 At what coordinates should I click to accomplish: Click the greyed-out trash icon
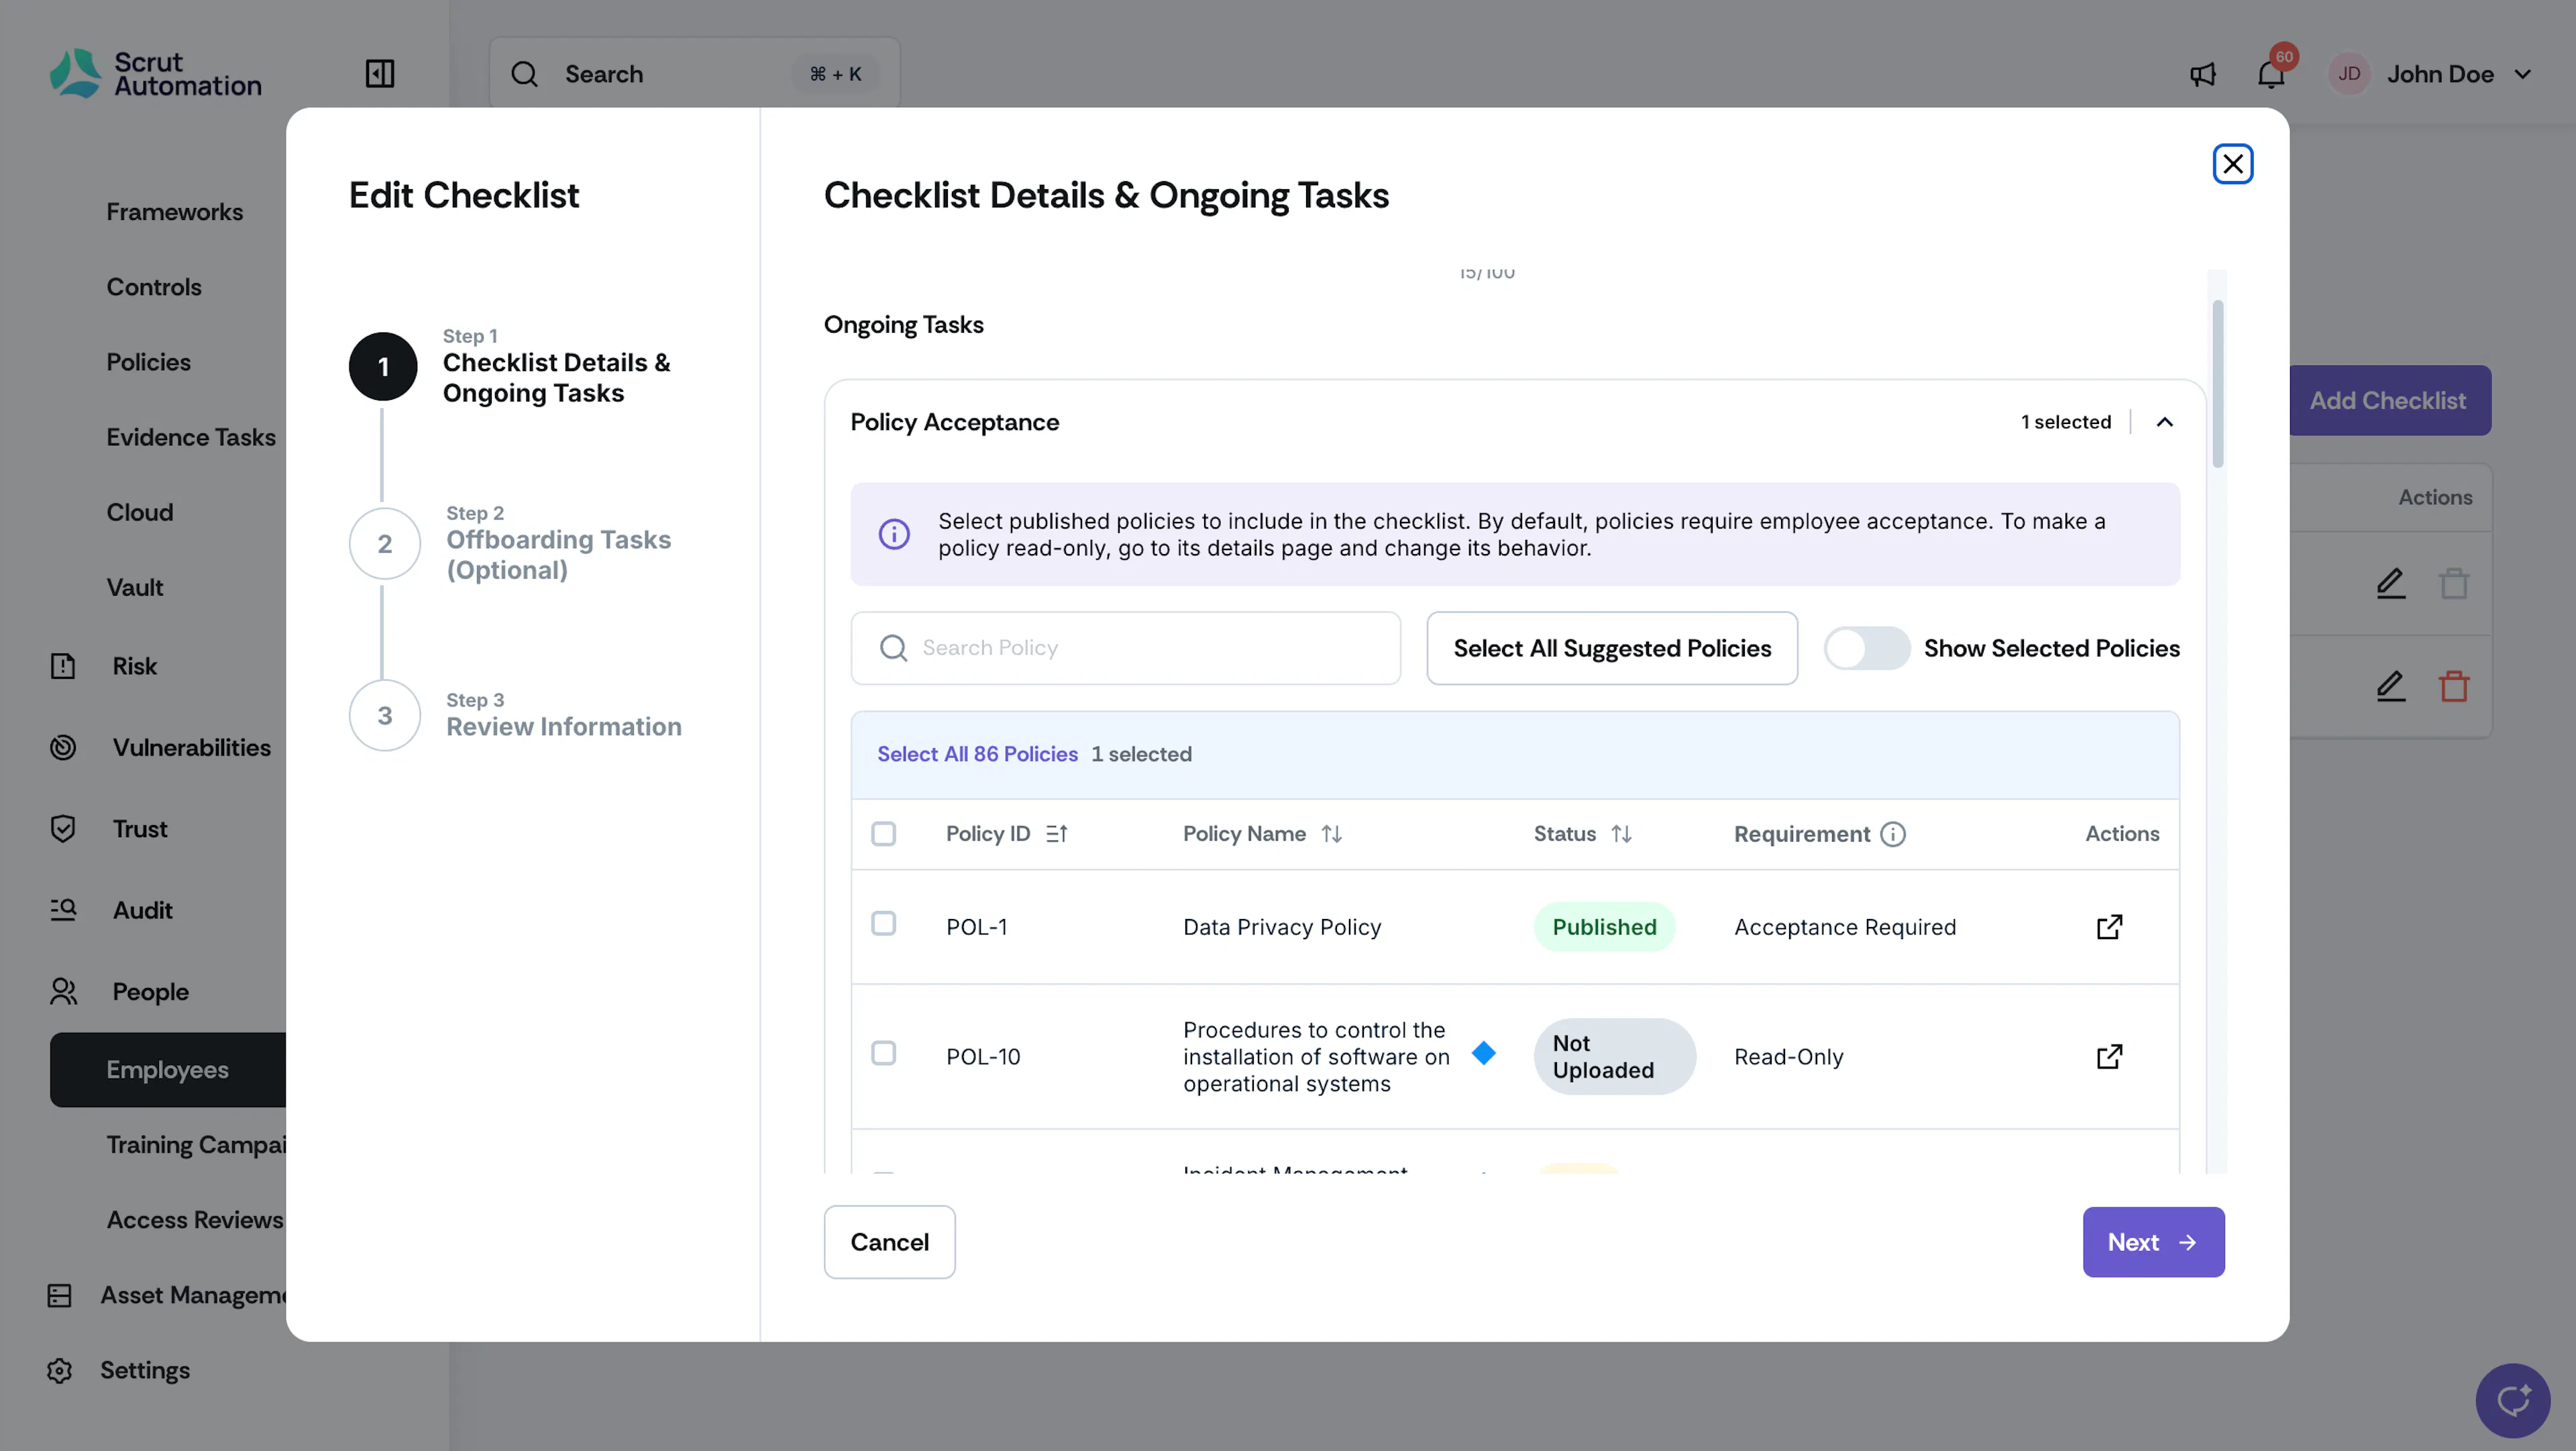(x=2454, y=583)
